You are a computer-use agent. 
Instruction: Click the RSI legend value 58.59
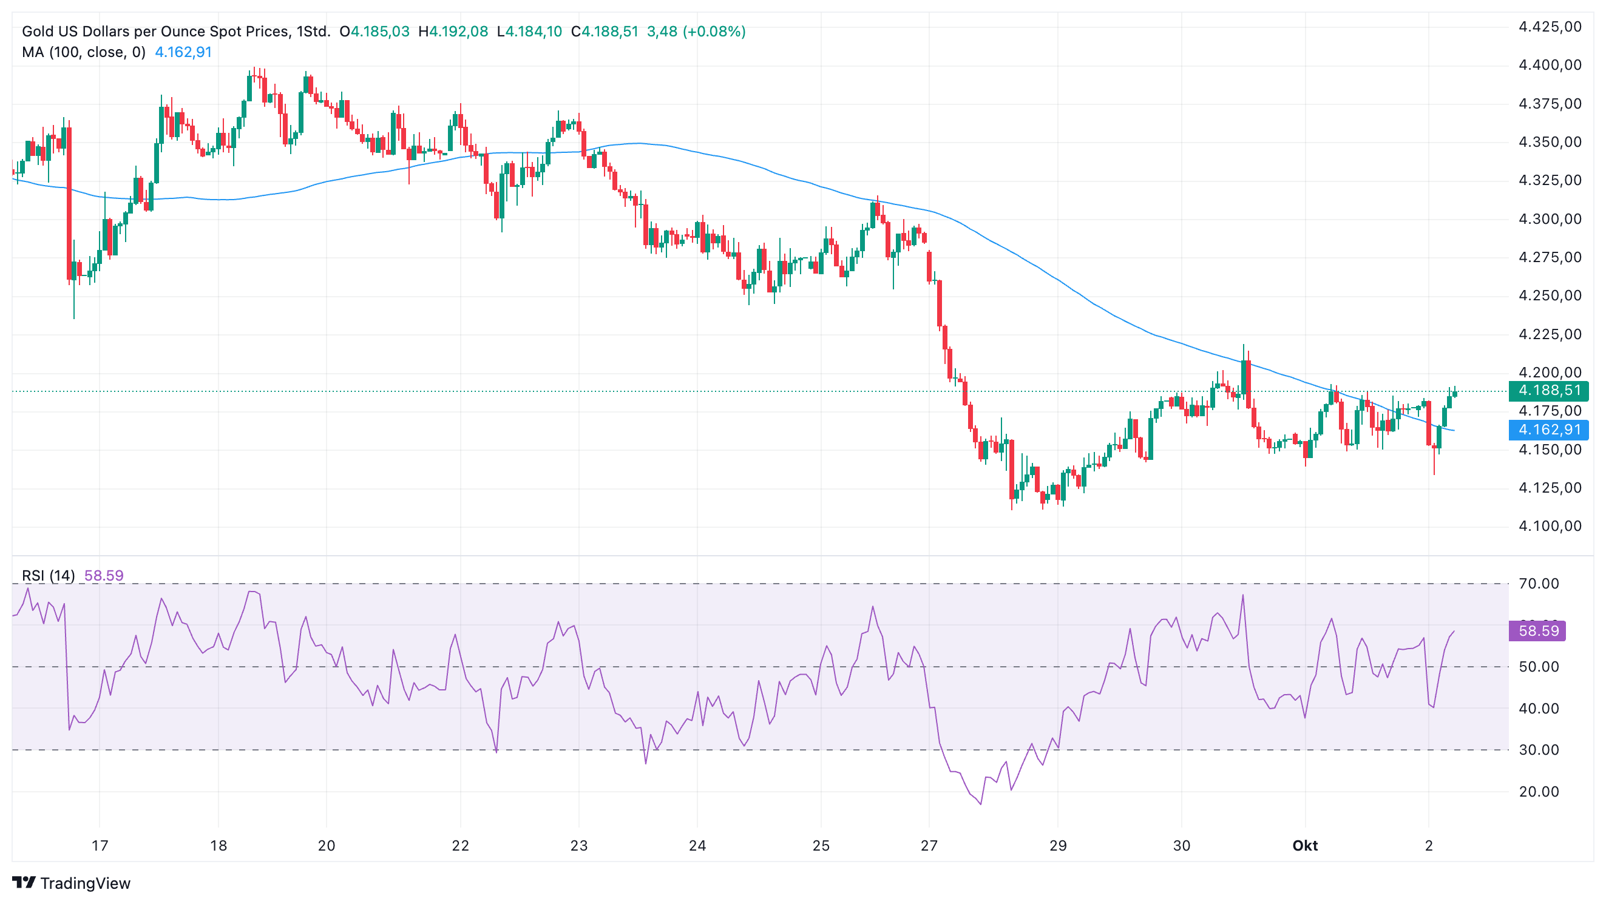click(x=104, y=575)
